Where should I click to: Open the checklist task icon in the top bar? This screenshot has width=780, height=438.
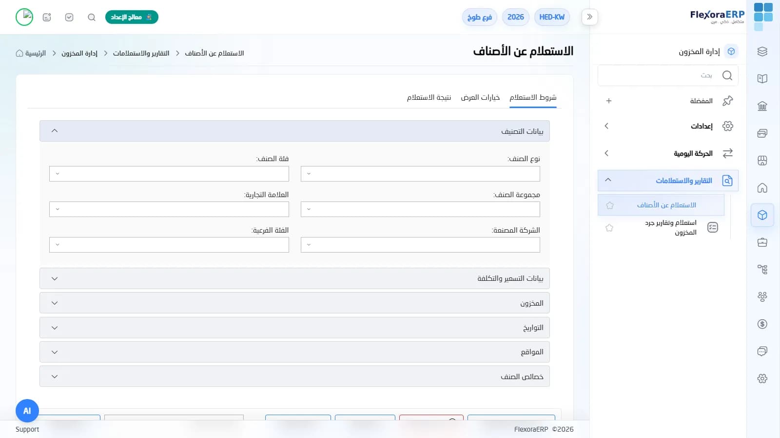69,17
